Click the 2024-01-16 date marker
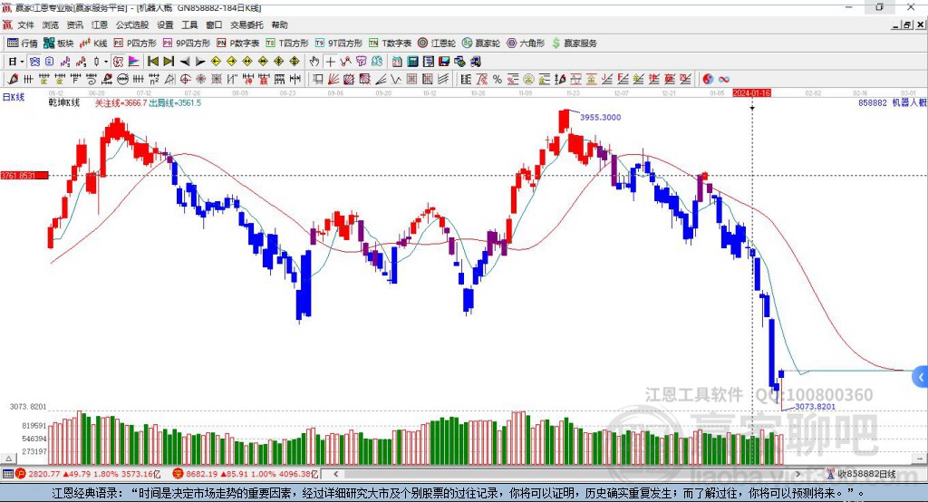 coord(751,93)
